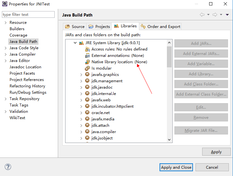The width and height of the screenshot is (233, 176).
Task: Open the forward history dropdown arrow
Action: coord(221,15)
